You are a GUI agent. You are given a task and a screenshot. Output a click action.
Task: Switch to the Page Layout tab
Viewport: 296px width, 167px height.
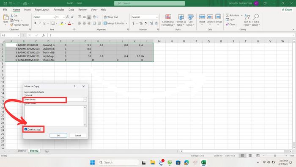click(42, 10)
